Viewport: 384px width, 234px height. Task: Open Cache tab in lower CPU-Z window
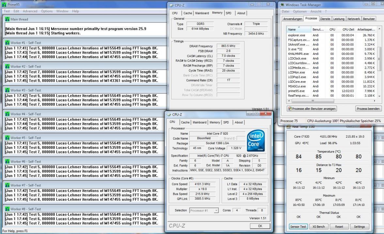tap(185, 123)
